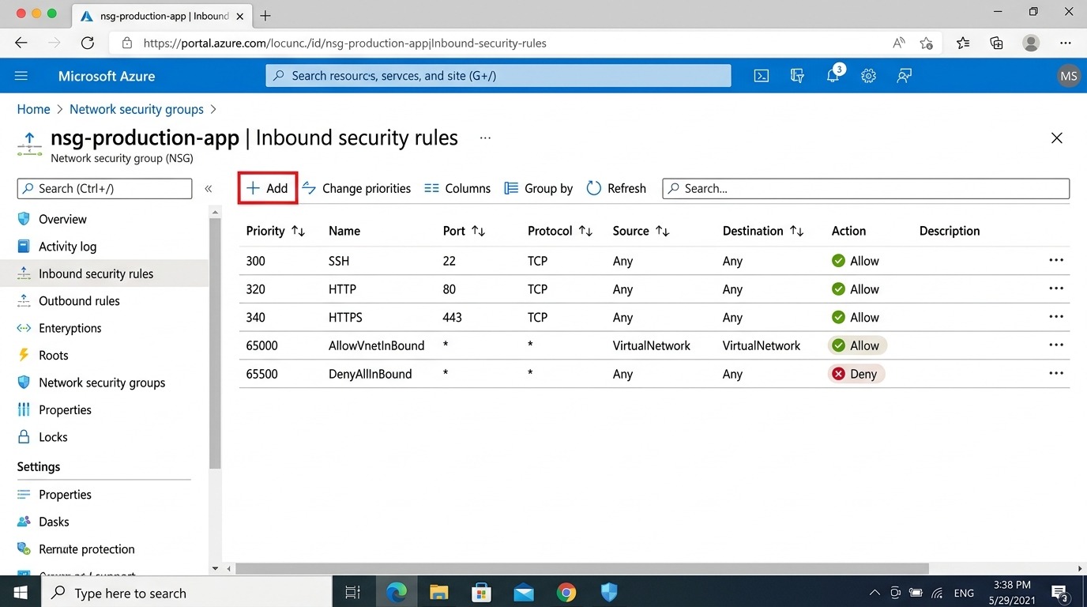1087x607 pixels.
Task: Open Change priorities
Action: [356, 188]
